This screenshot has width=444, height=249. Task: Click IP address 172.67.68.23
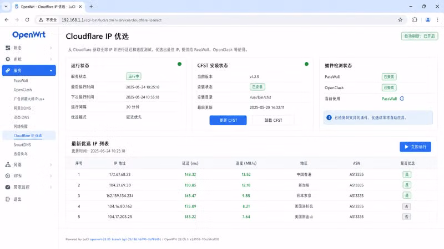point(120,174)
